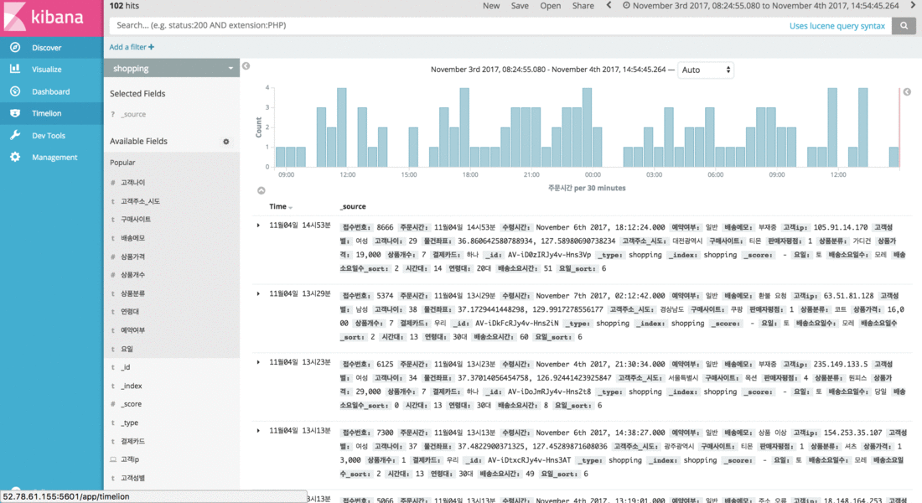The height and width of the screenshot is (503, 922).
Task: Click New in the top menu
Action: [491, 6]
